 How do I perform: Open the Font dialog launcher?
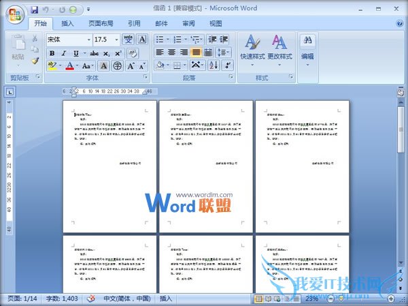pos(146,77)
